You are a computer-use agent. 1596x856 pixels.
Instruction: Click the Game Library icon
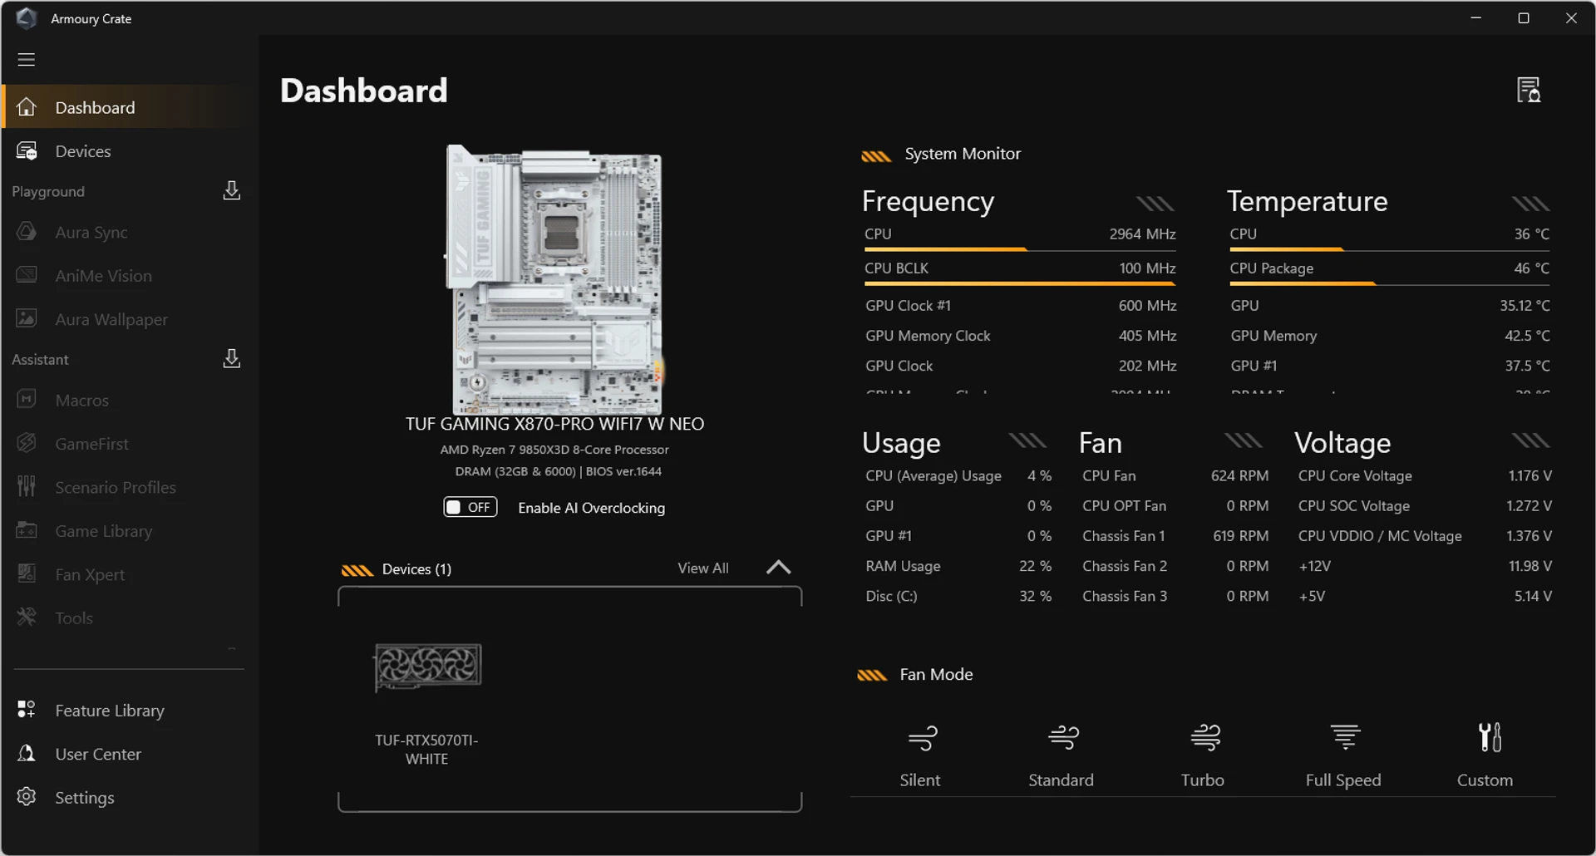click(x=27, y=530)
